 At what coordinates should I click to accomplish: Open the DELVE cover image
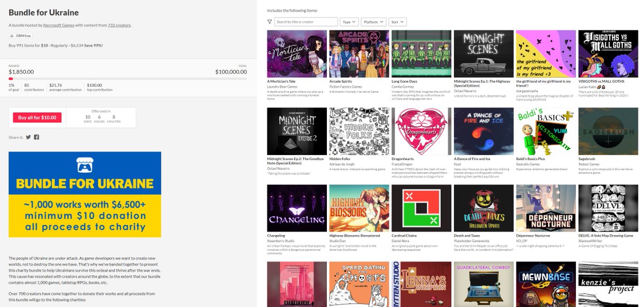click(x=608, y=208)
